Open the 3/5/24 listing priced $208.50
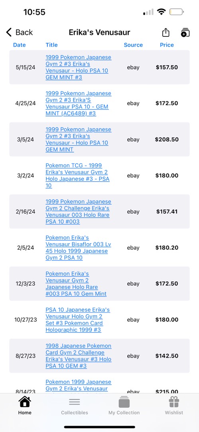199x432 pixels. click(x=78, y=140)
